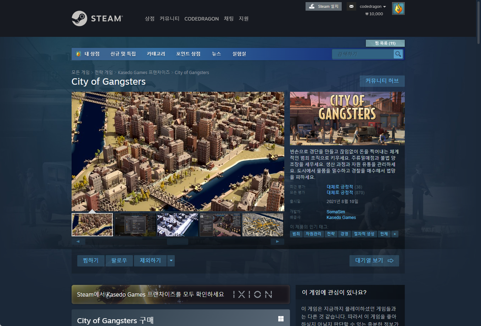The height and width of the screenshot is (326, 481).
Task: Click the 전략 게임 breadcrumb link
Action: coord(104,72)
